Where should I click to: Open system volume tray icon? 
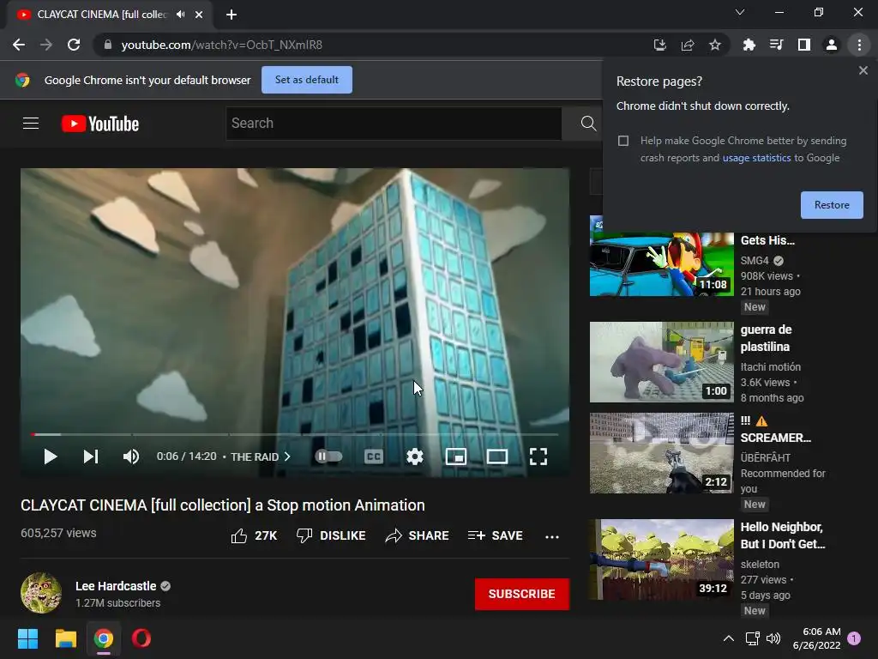coord(773,638)
